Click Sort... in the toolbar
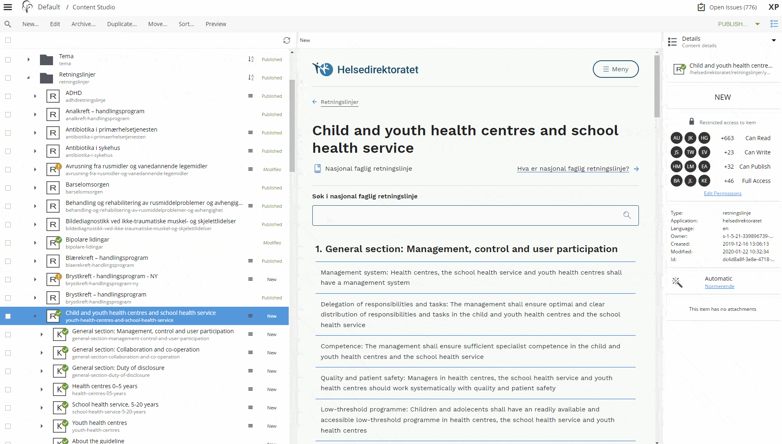 [x=186, y=24]
